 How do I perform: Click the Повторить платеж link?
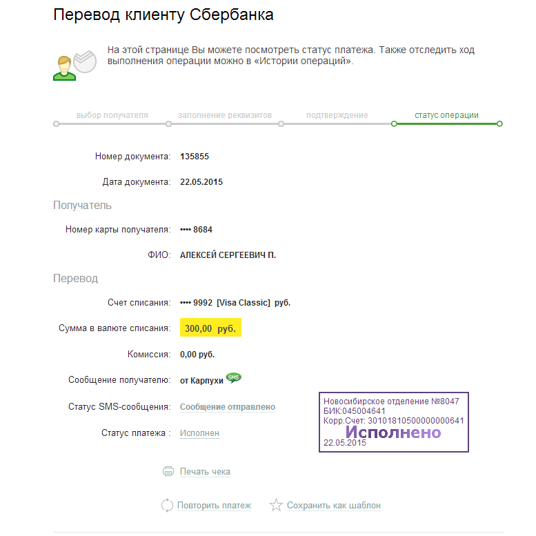click(214, 506)
